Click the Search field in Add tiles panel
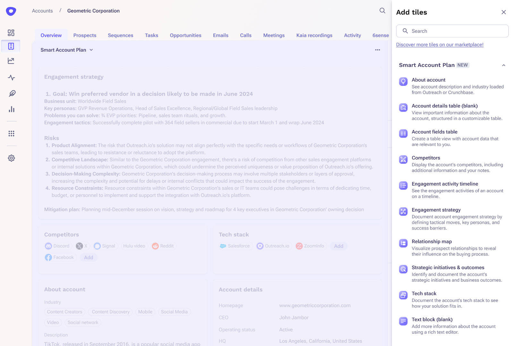Screen dimensions: 513x346 coord(452,31)
